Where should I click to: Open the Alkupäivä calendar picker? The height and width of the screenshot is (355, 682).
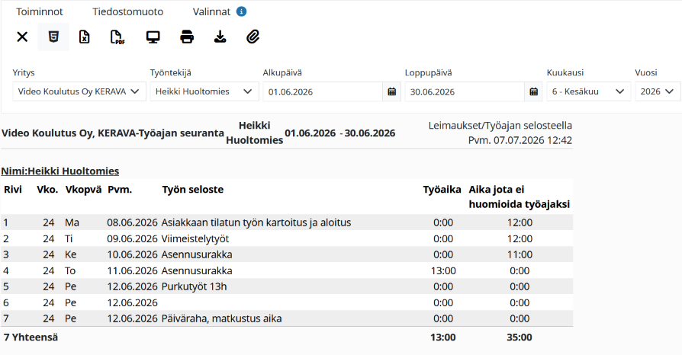click(391, 91)
